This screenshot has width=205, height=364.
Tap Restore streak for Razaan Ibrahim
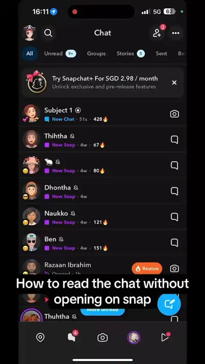[147, 269]
